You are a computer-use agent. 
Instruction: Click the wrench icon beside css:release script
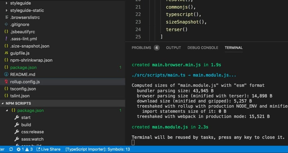coord(17,132)
